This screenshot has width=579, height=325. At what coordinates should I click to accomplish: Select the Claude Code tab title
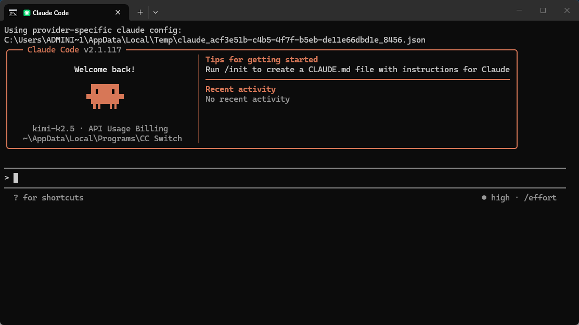pyautogui.click(x=50, y=12)
